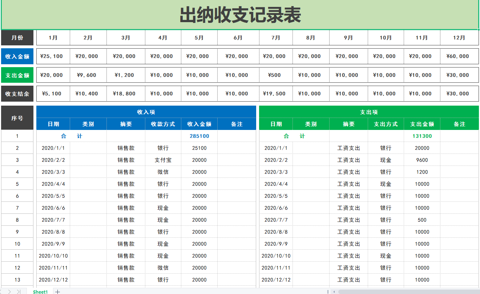Click the add new sheet plus icon

[x=57, y=292]
